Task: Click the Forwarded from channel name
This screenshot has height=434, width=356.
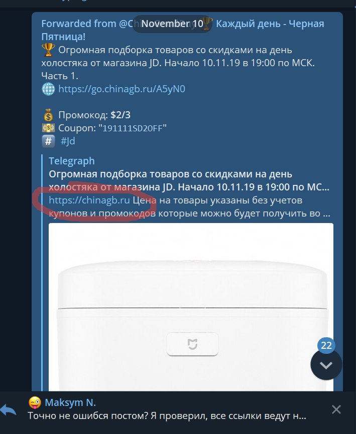Action: (x=182, y=30)
